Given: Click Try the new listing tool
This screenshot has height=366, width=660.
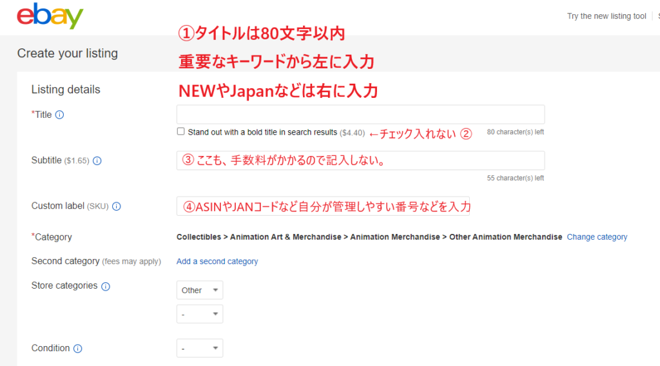Looking at the screenshot, I should pyautogui.click(x=607, y=16).
